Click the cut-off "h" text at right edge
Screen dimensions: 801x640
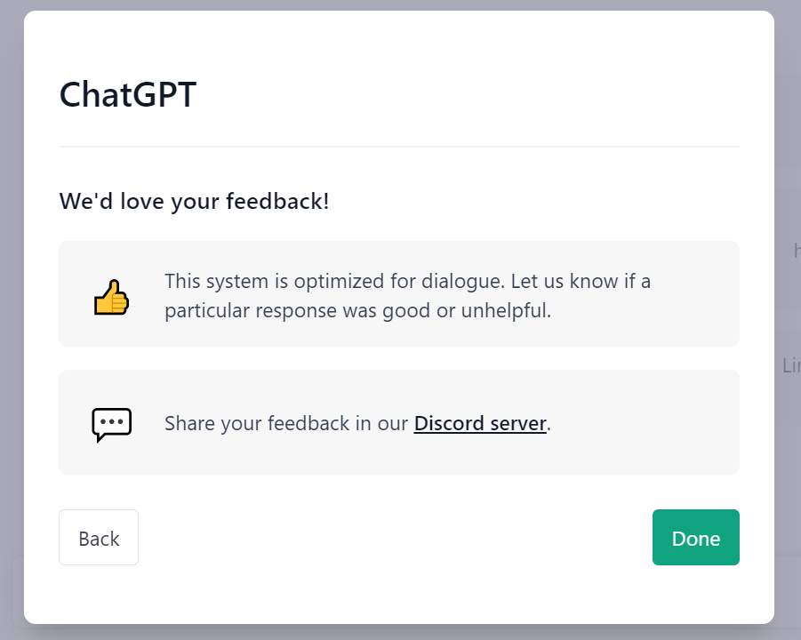pos(797,251)
